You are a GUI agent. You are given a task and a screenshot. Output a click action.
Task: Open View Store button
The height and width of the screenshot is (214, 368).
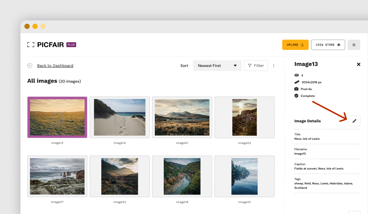point(328,45)
